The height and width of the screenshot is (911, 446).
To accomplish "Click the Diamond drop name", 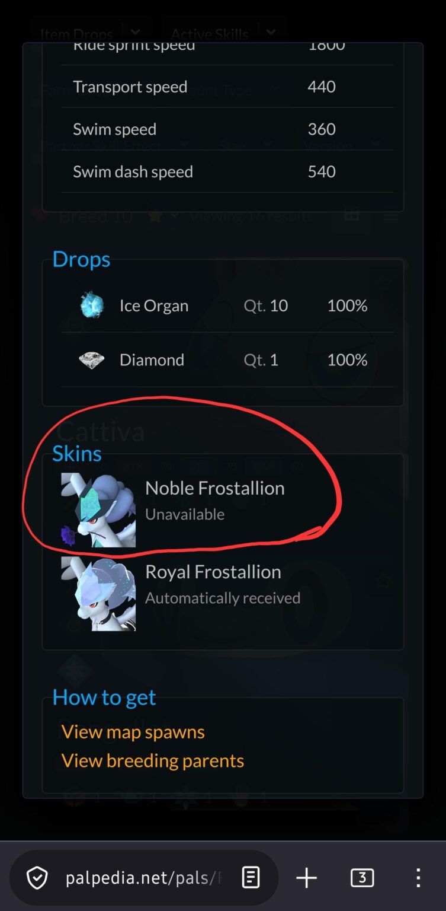I will [x=152, y=359].
